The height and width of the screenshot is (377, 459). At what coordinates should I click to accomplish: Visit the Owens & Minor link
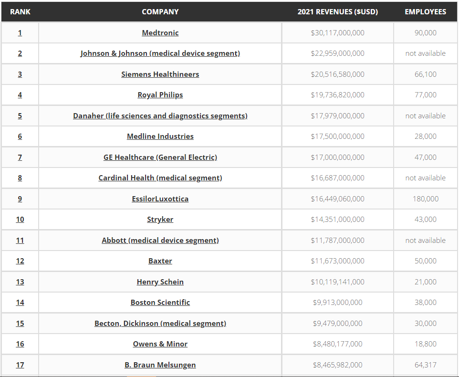point(160,344)
